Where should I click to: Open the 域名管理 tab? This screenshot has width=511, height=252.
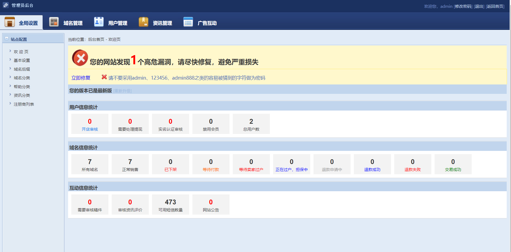(73, 23)
